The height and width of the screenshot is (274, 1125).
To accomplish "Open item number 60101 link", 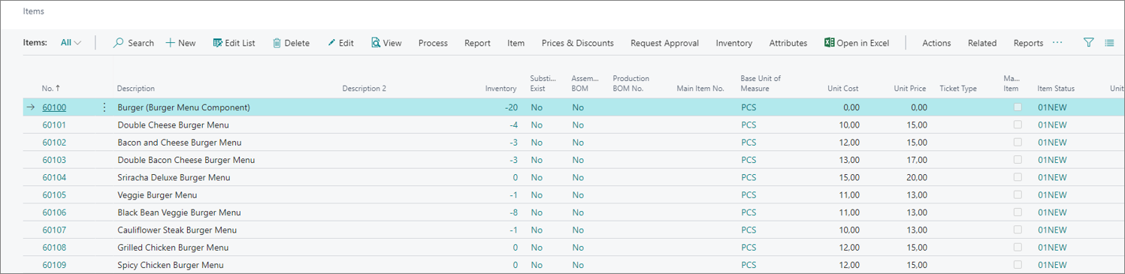I will tap(54, 125).
